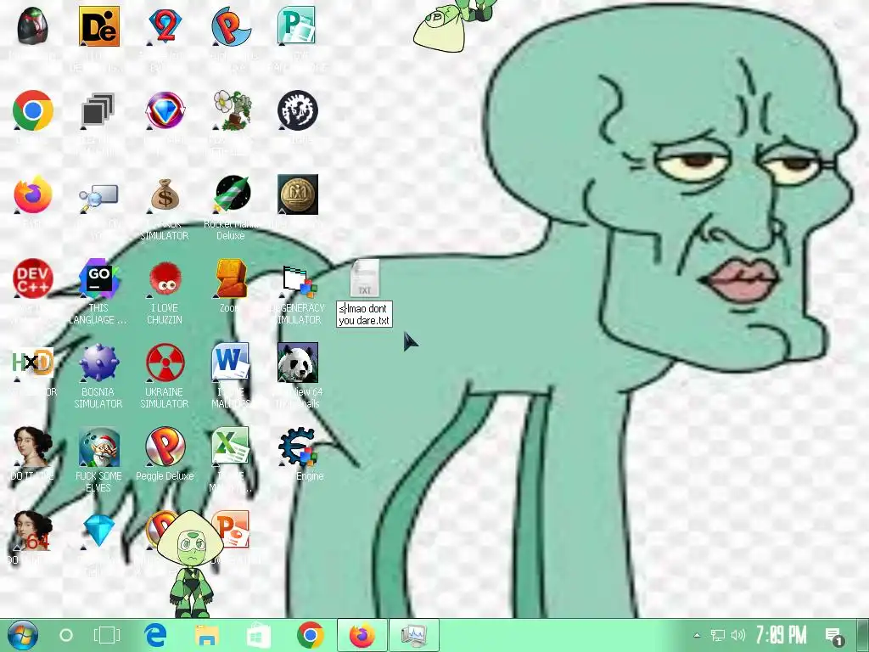The height and width of the screenshot is (652, 869).
Task: Open the stacked gray squares desktop icon
Action: [98, 110]
